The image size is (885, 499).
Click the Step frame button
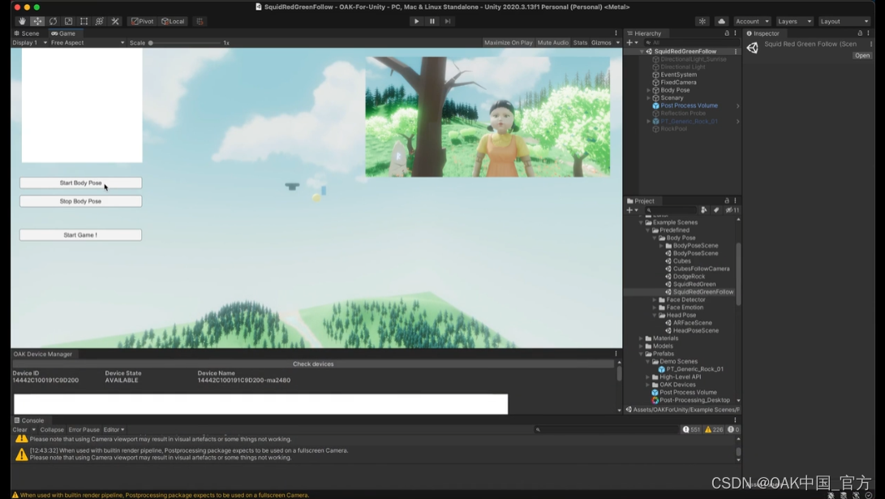[448, 21]
